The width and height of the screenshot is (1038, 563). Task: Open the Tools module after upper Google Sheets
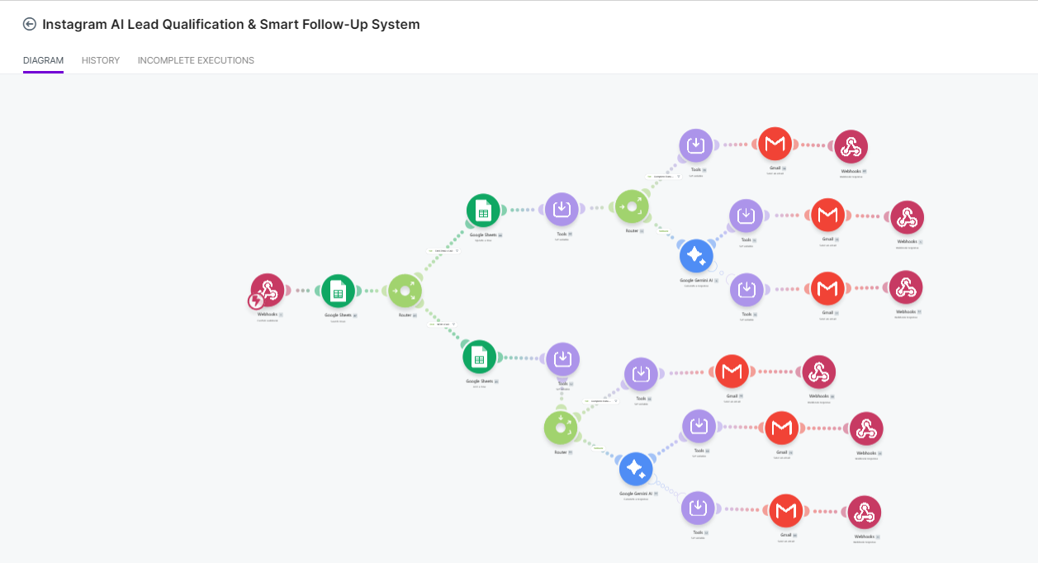tap(562, 210)
